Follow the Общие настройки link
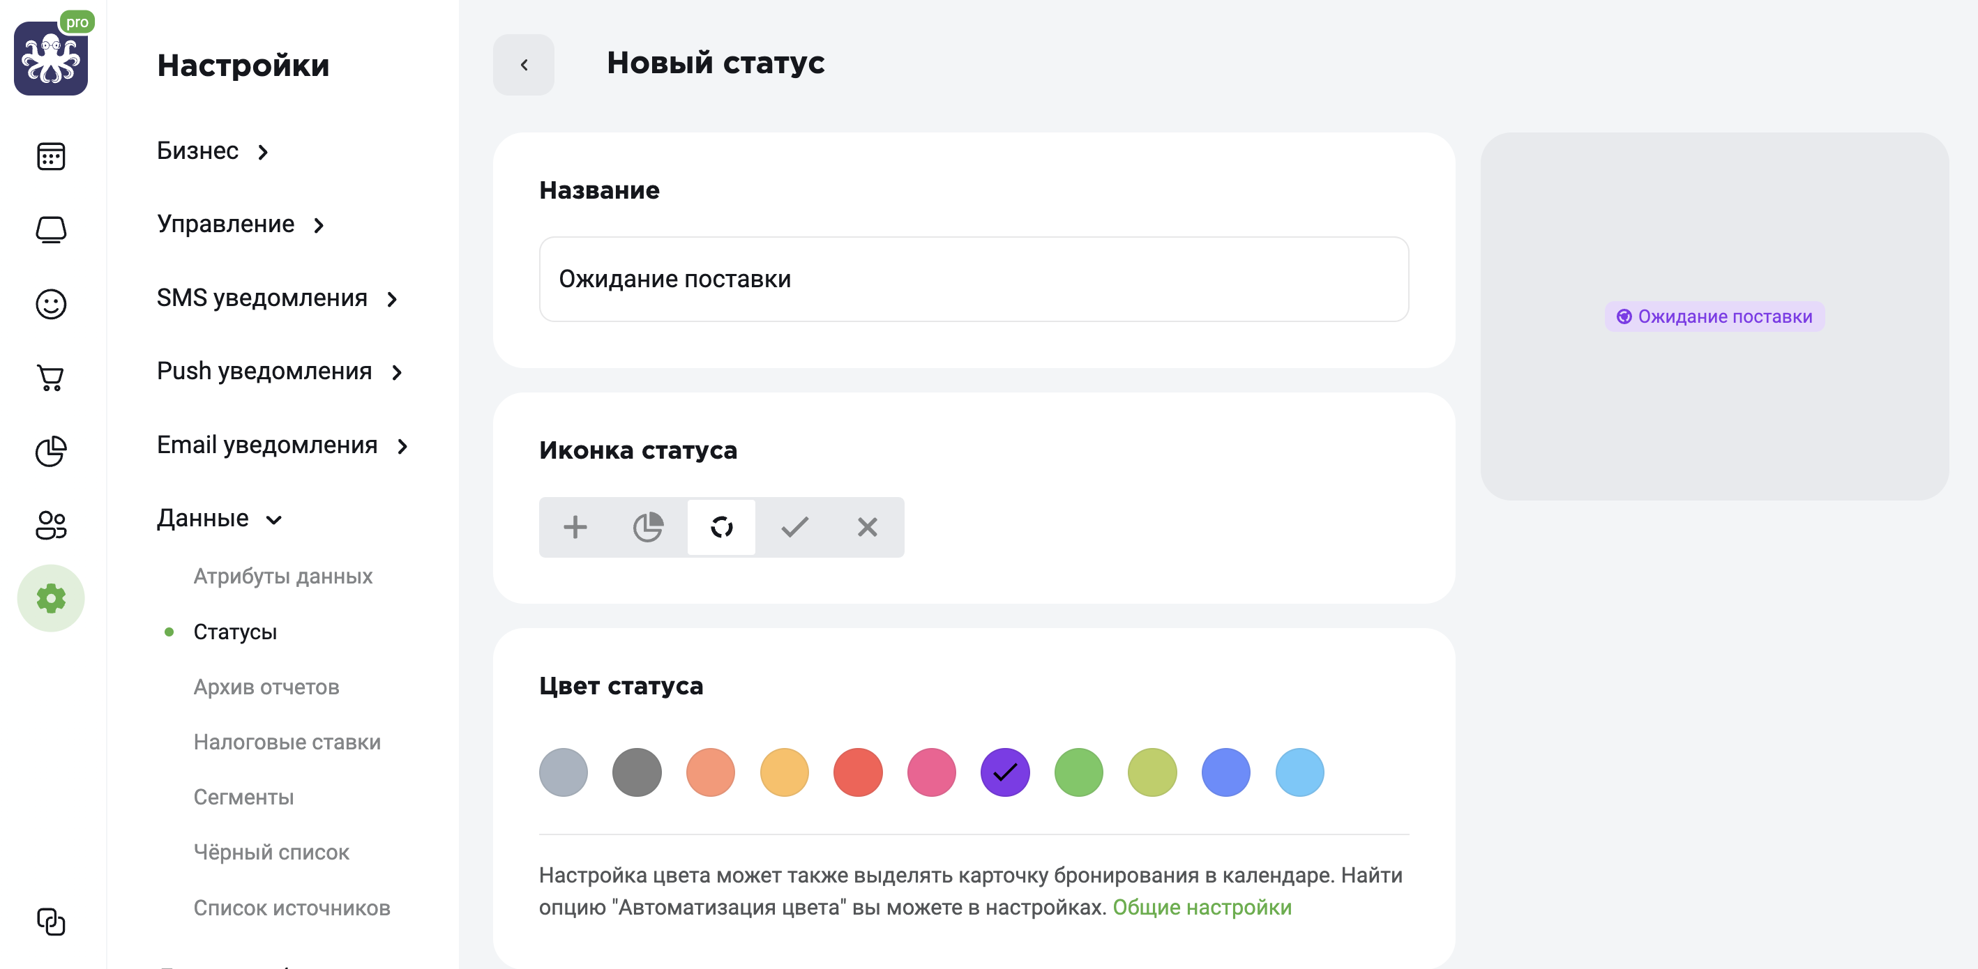 point(1202,907)
